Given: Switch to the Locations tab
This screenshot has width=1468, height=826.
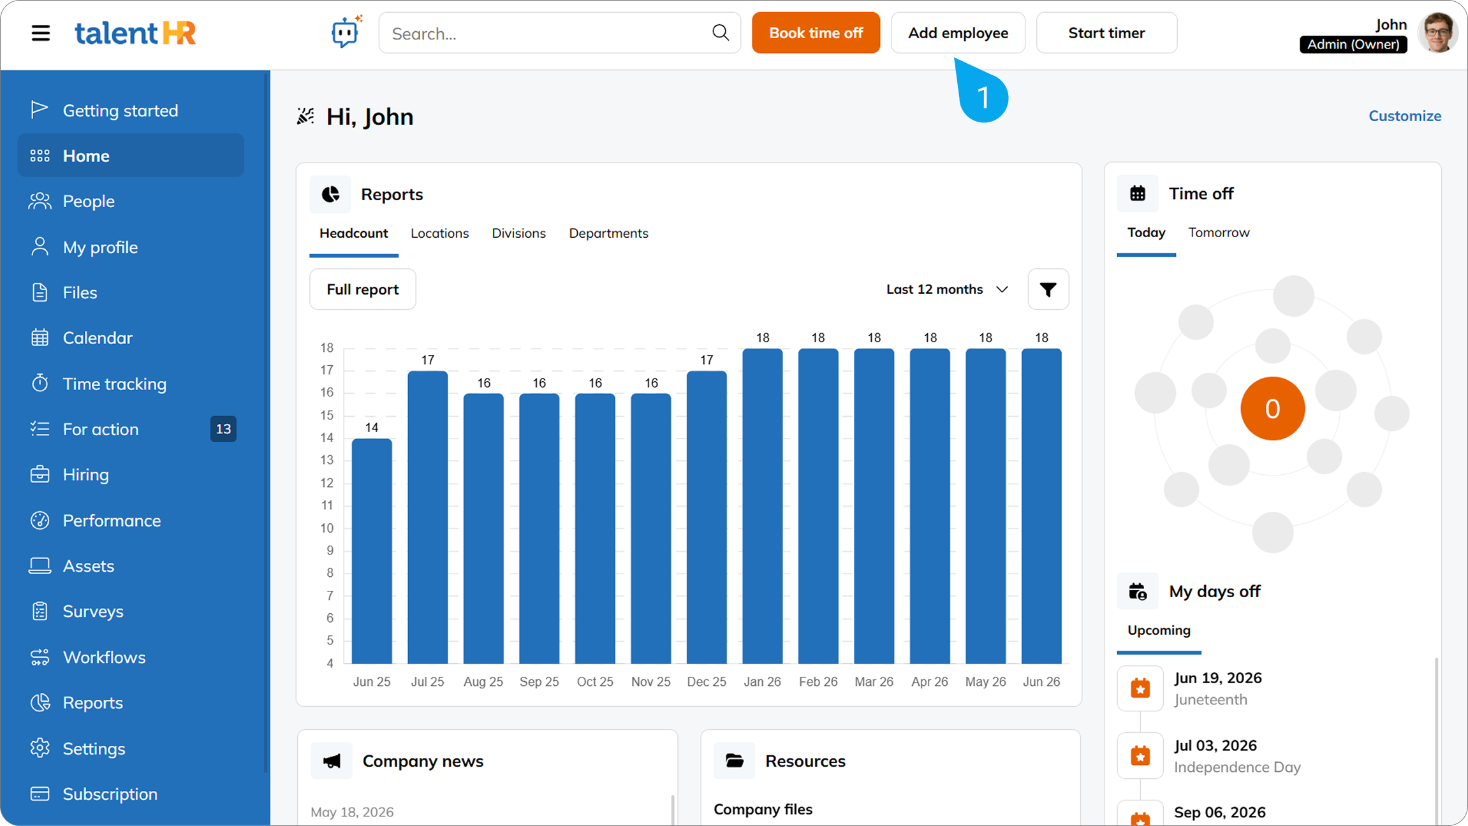Looking at the screenshot, I should [440, 233].
